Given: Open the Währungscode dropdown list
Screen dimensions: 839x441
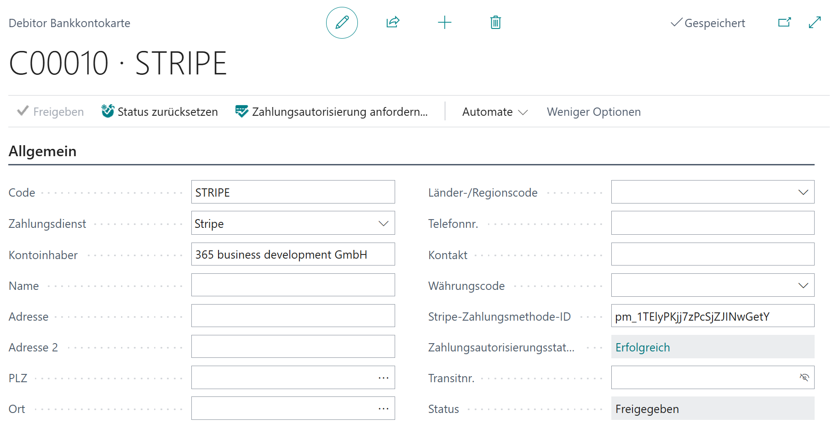Looking at the screenshot, I should pyautogui.click(x=803, y=286).
